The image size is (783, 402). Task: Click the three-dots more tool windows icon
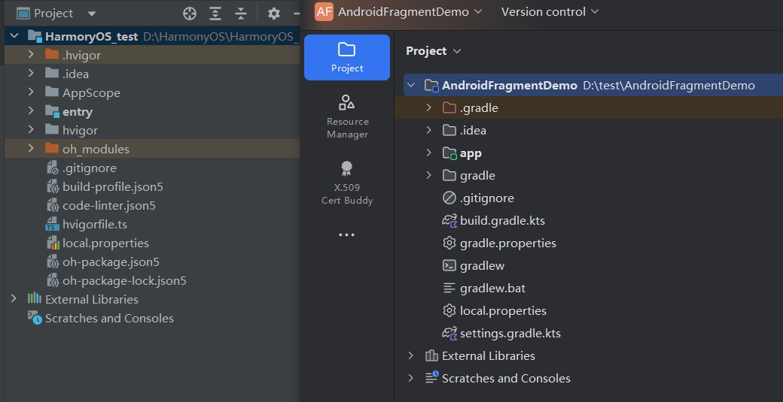click(346, 234)
